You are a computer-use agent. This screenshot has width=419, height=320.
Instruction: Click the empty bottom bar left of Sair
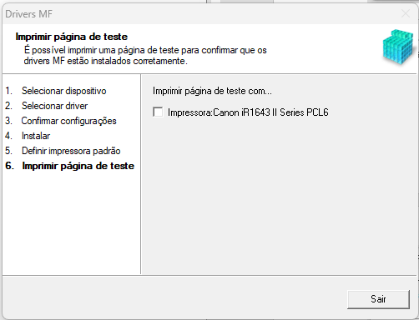tap(173, 299)
